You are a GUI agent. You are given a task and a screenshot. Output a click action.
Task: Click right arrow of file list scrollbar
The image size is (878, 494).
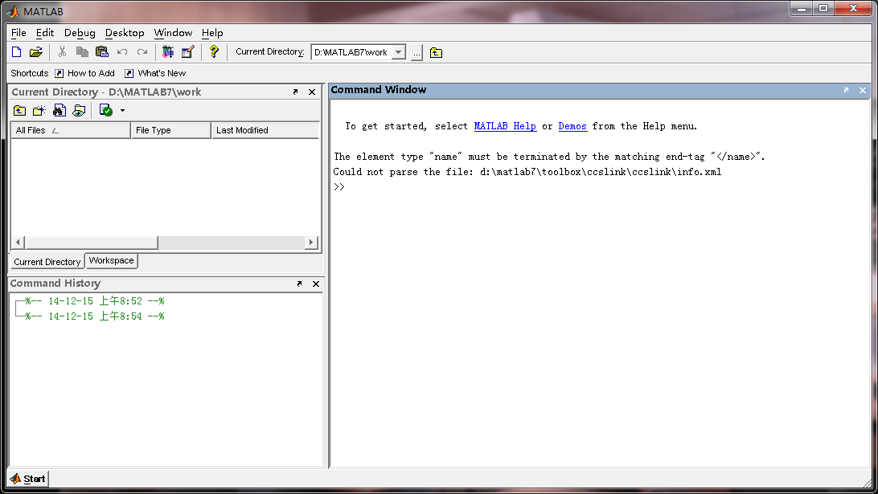(x=311, y=243)
